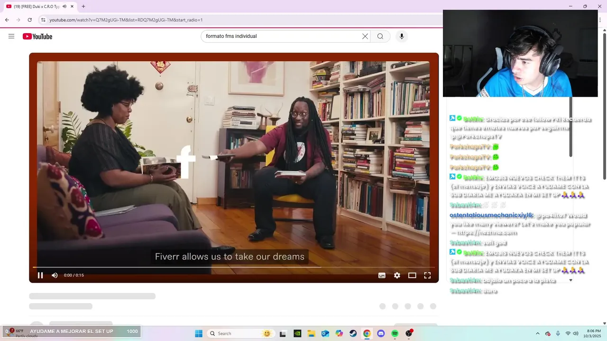The image size is (607, 341).
Task: Click the ostentatiousmechanicxiyl6 chat username
Action: [x=491, y=215]
